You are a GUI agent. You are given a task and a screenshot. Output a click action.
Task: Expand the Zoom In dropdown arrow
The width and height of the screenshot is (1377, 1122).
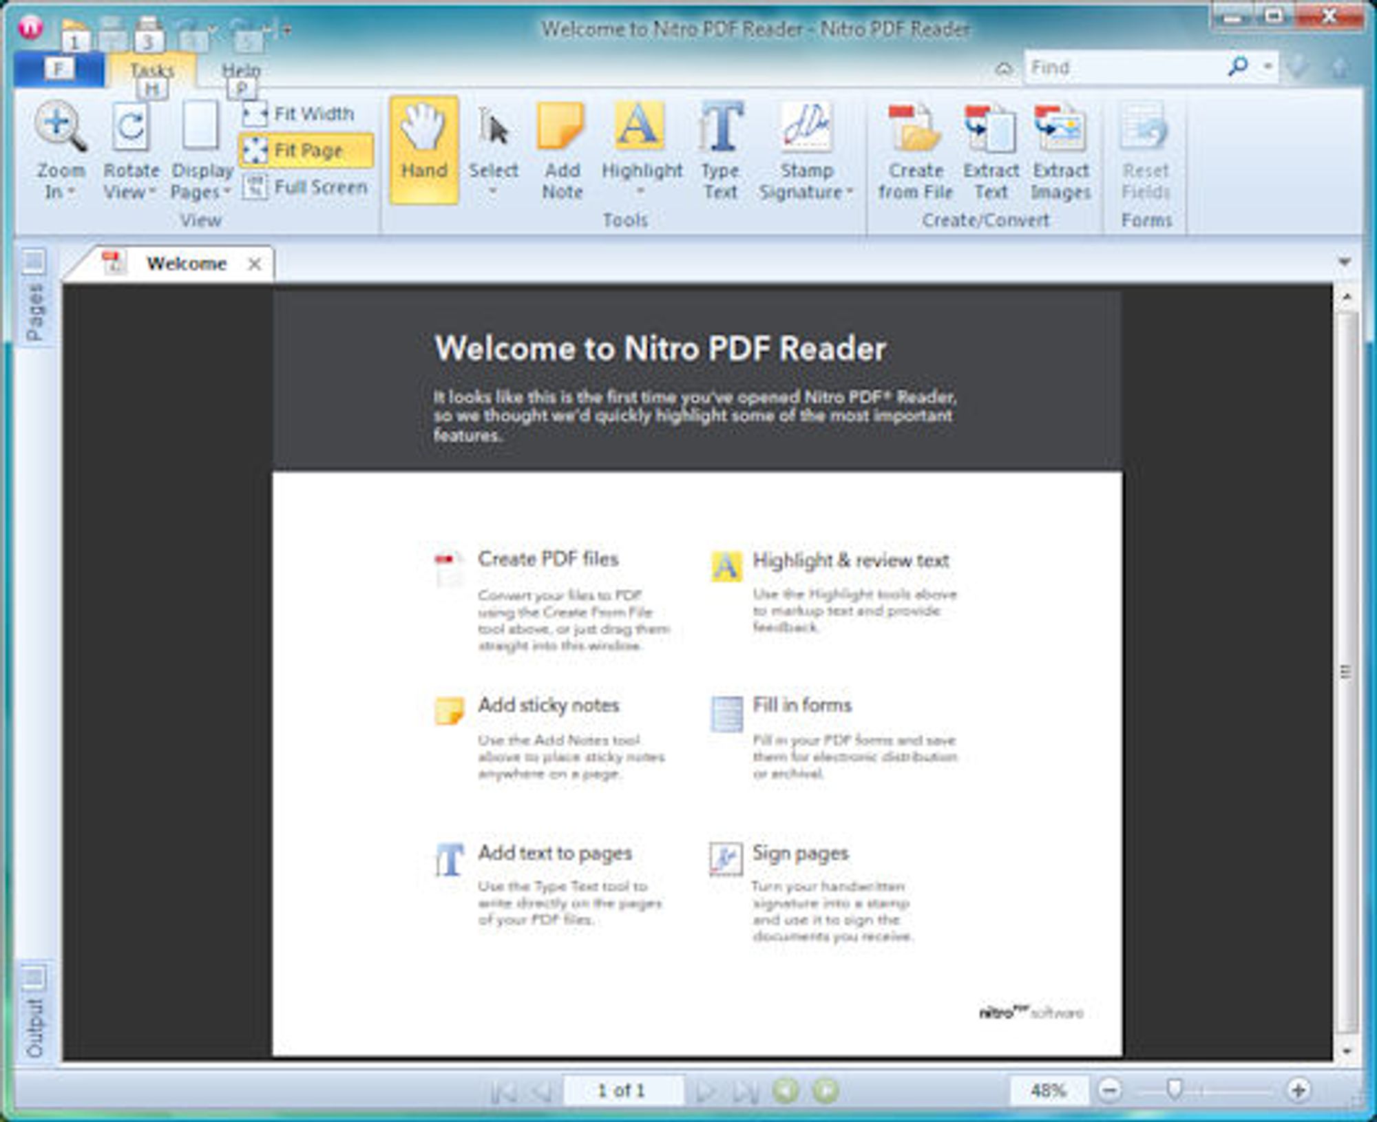point(72,192)
